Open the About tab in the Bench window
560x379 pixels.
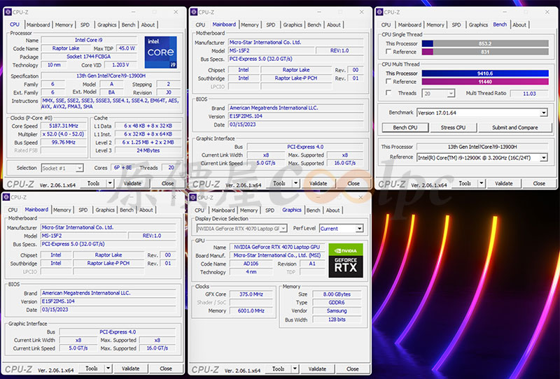[519, 24]
